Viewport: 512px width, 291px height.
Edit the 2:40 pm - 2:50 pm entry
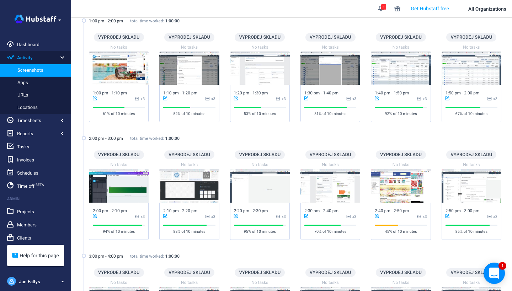tap(377, 216)
